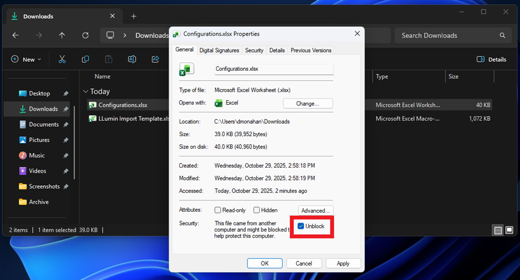520x280 pixels.
Task: Uncheck the Unblock checkbox
Action: [301, 226]
